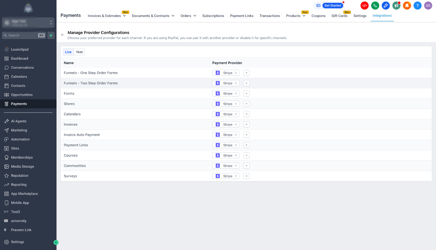Switch to Test mode
Image resolution: width=436 pixels, height=250 pixels.
[79, 52]
